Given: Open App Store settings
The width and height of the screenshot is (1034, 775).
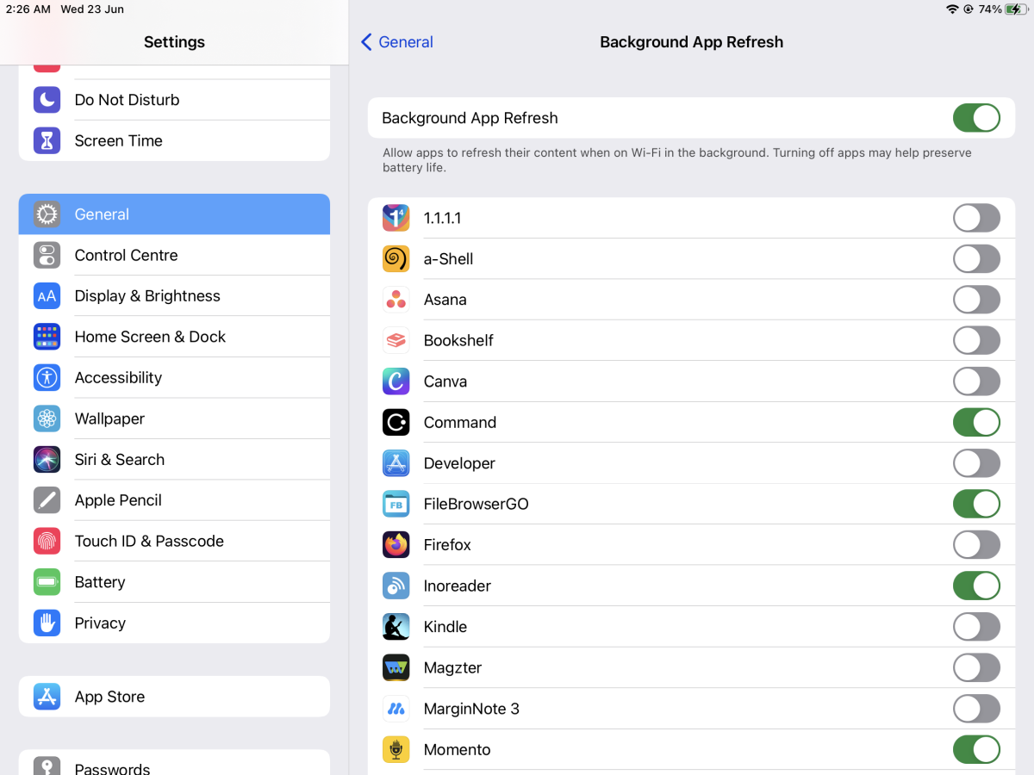Looking at the screenshot, I should [174, 697].
